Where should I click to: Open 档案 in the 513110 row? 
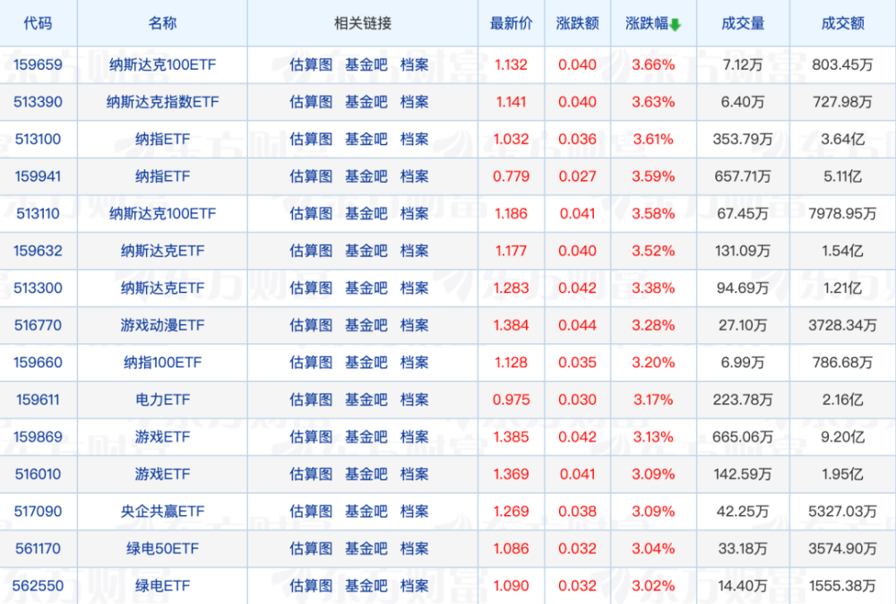coord(414,213)
